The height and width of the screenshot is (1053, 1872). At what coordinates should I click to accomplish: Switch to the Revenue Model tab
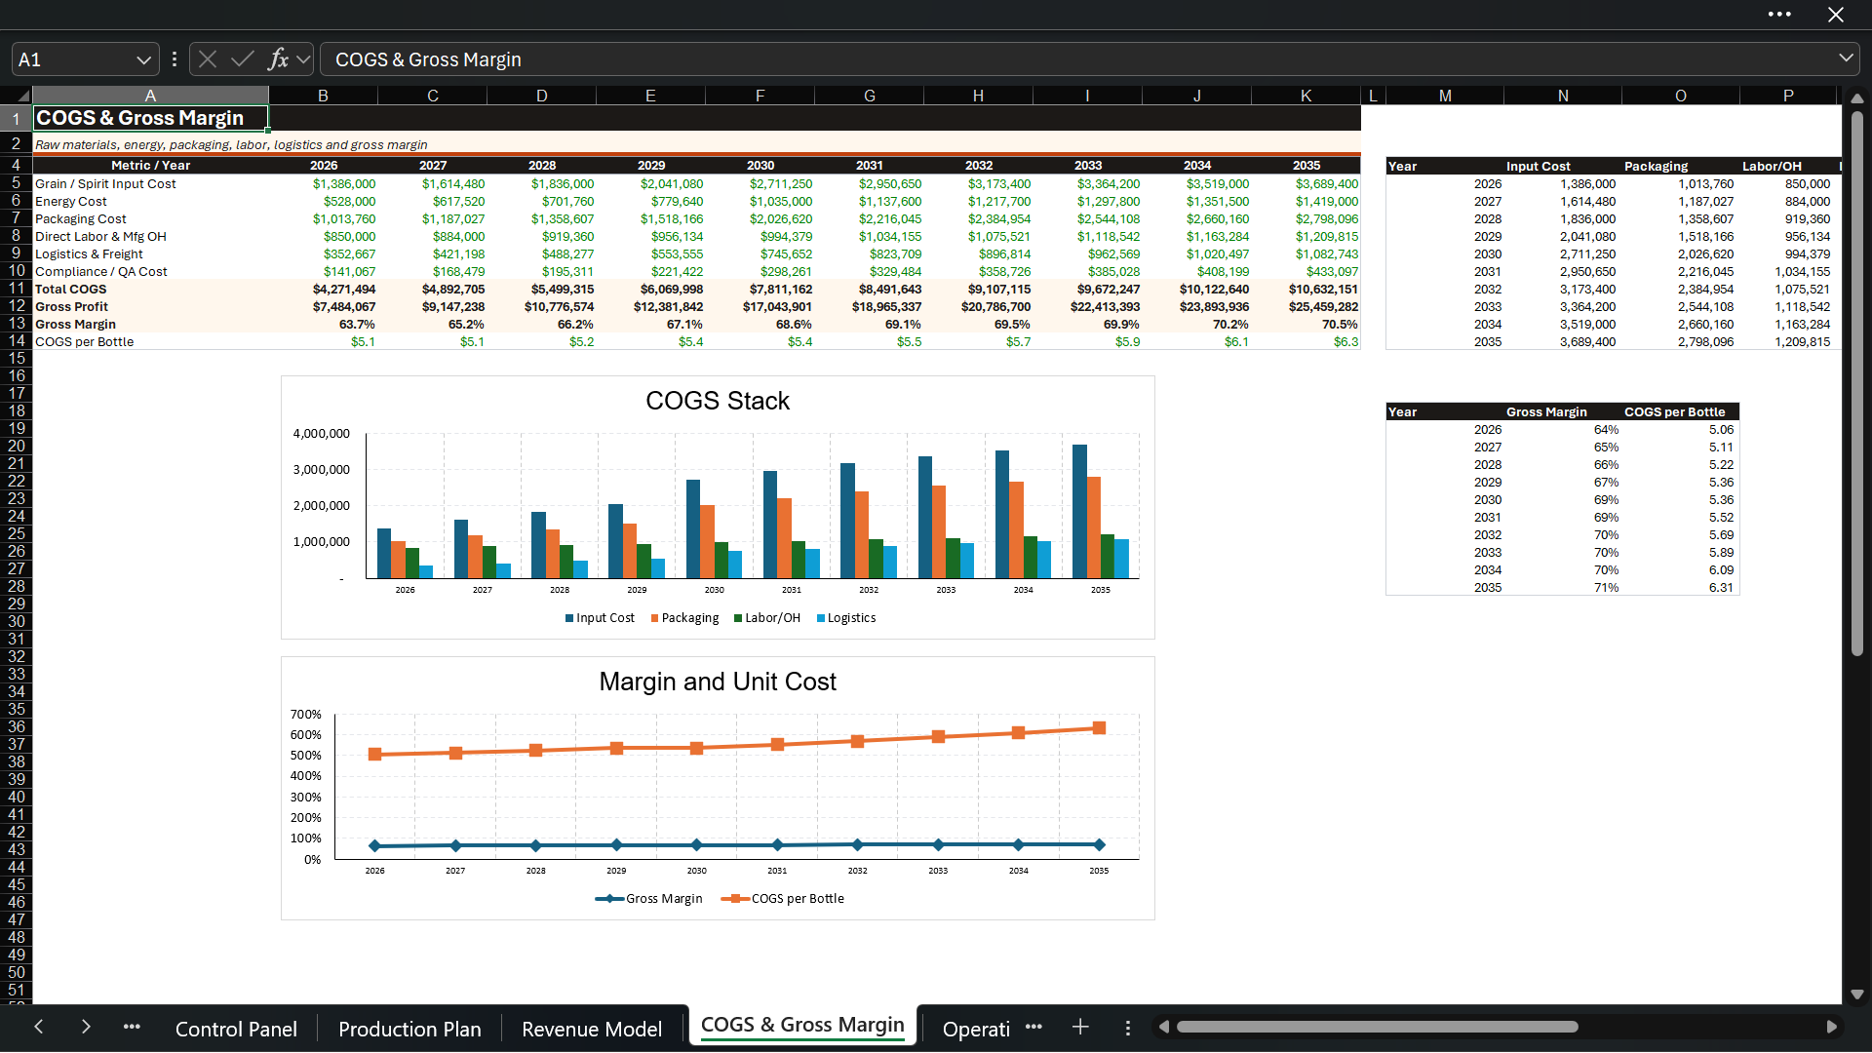[x=592, y=1029]
